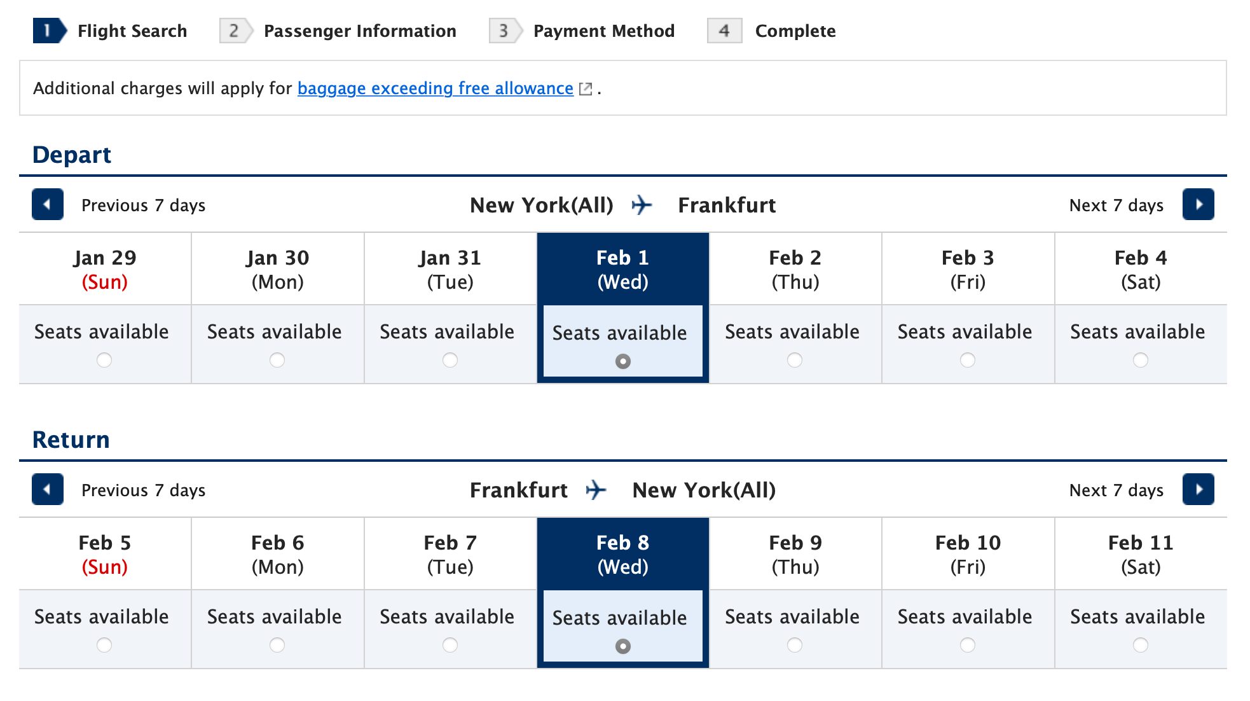Select departure seats for Jan 30
This screenshot has width=1250, height=701.
tap(277, 360)
